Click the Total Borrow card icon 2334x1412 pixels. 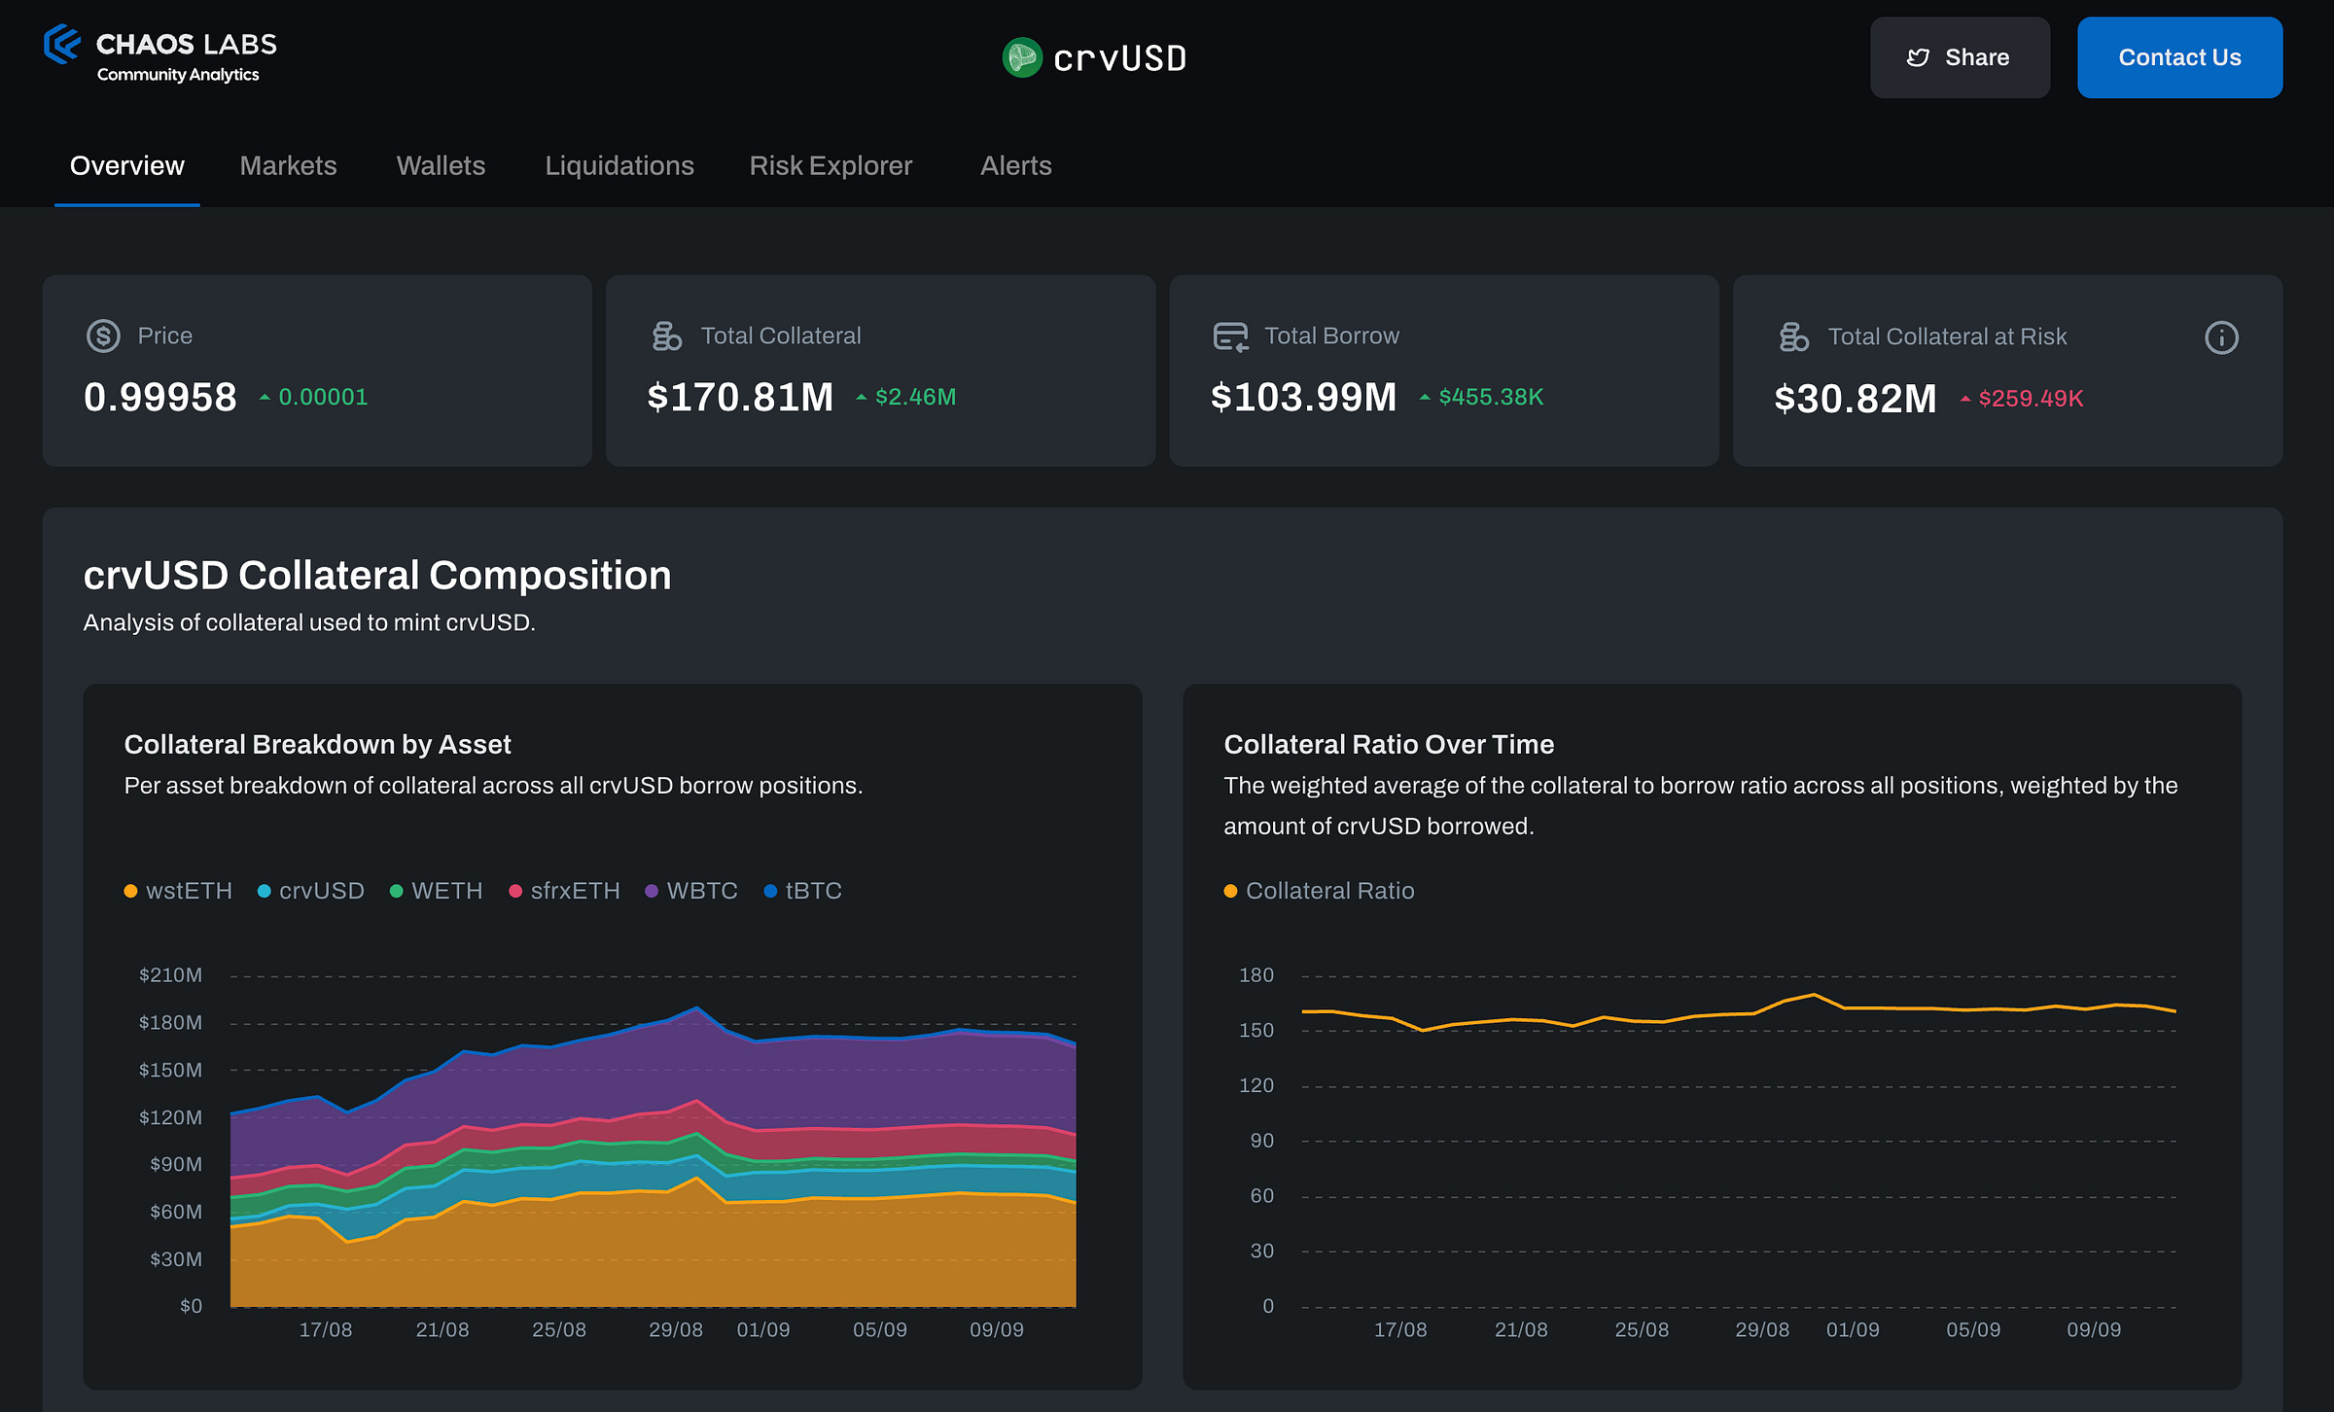point(1230,336)
